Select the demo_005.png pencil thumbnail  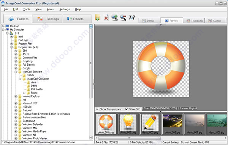coord(150,124)
